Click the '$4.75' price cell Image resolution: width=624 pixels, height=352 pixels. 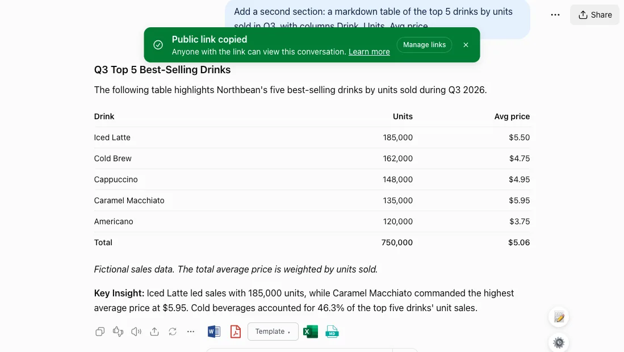(520, 159)
